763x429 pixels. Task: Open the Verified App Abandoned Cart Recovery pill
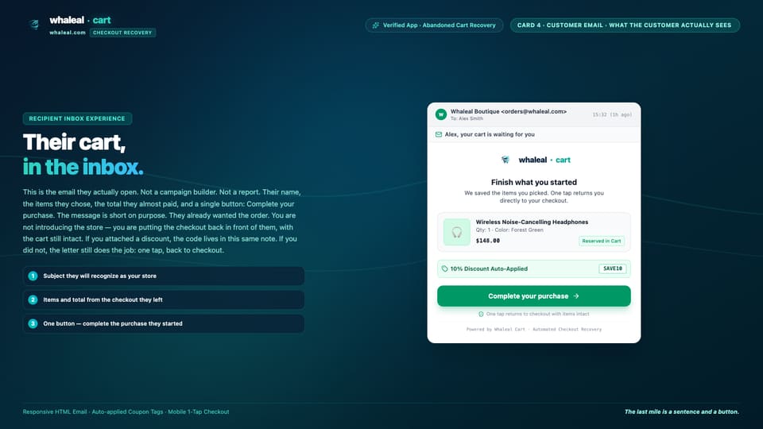pyautogui.click(x=434, y=25)
